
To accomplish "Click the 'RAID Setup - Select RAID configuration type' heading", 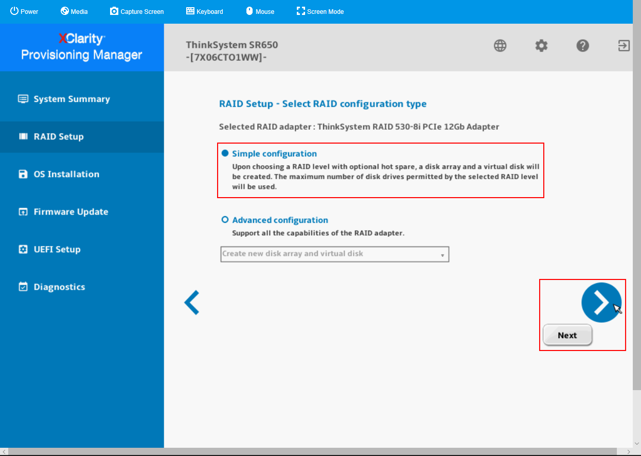I will pyautogui.click(x=323, y=104).
